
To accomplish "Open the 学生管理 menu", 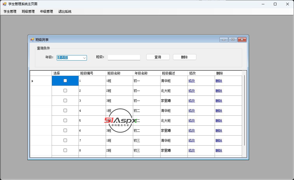I will [x=10, y=12].
